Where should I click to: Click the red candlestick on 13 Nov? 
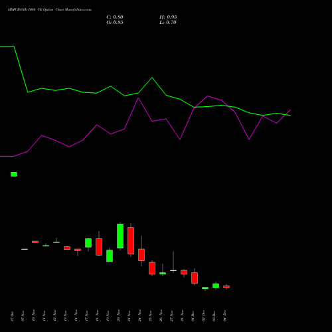pyautogui.click(x=67, y=248)
